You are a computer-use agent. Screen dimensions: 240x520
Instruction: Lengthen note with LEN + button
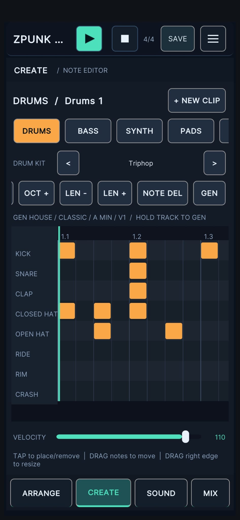click(115, 193)
